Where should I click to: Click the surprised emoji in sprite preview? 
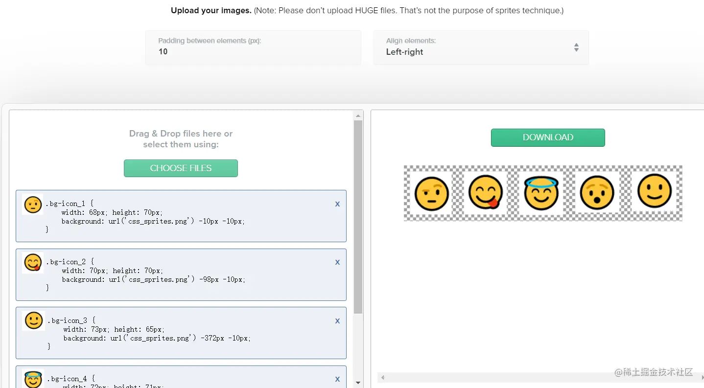click(x=597, y=194)
